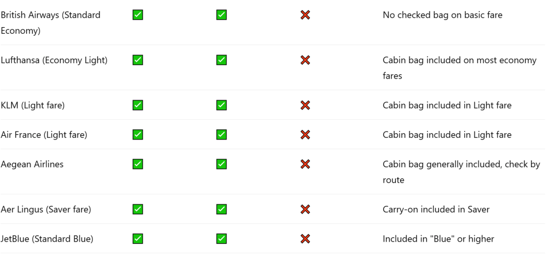This screenshot has width=547, height=255.
Task: Click the "No checked bag on basic fare" note
Action: click(442, 16)
